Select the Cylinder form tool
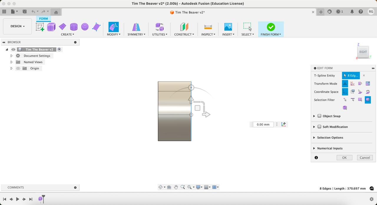The height and width of the screenshot is (205, 377). tap(74, 27)
